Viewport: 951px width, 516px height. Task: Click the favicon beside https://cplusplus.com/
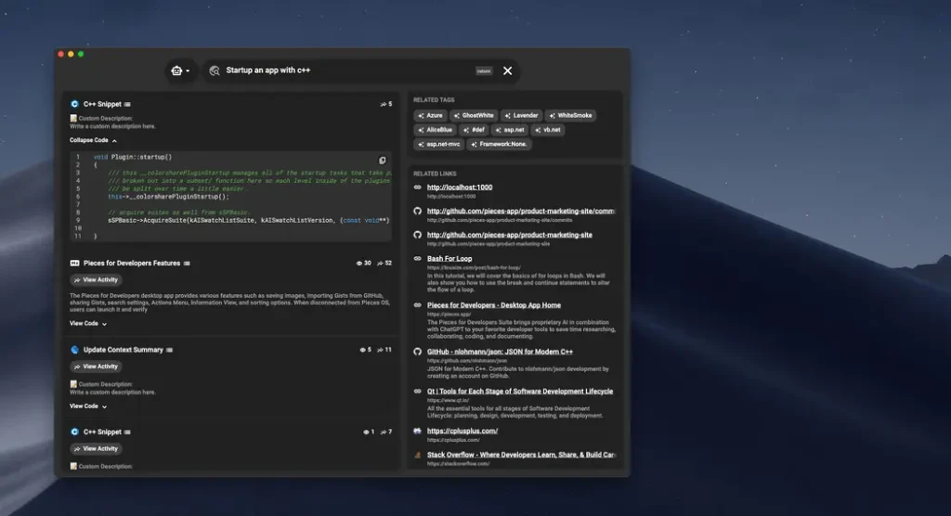coord(417,432)
